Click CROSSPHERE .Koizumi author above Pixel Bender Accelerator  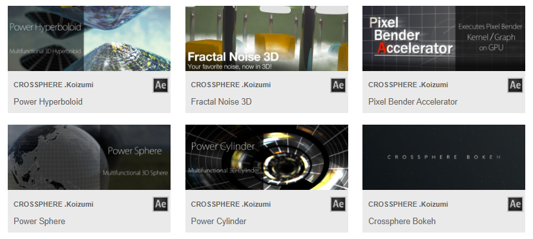tap(408, 85)
